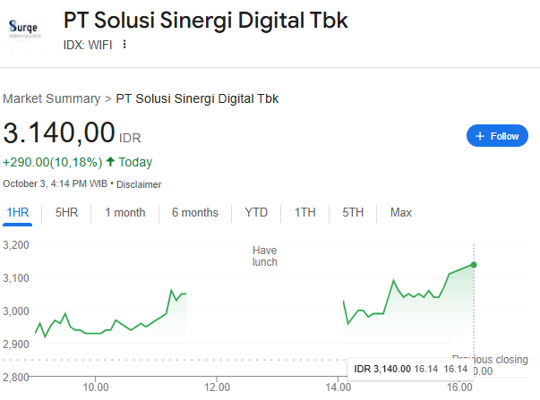Click the Market Summary breadcrumb link
540x400 pixels.
click(52, 98)
